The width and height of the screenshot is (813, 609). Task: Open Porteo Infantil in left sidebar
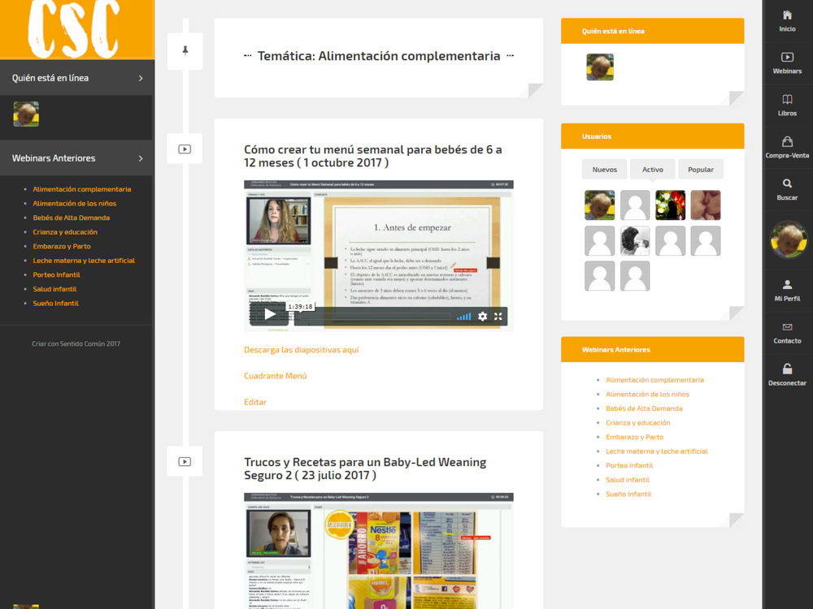pyautogui.click(x=57, y=274)
